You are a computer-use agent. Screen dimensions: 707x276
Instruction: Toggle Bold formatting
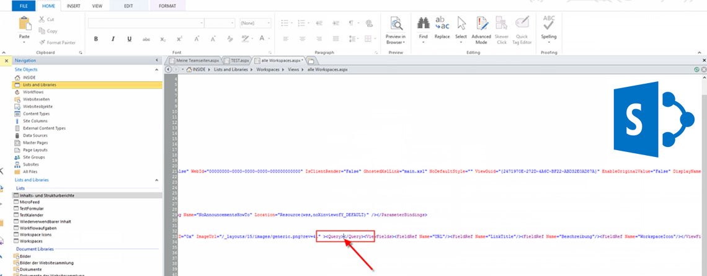tap(96, 39)
